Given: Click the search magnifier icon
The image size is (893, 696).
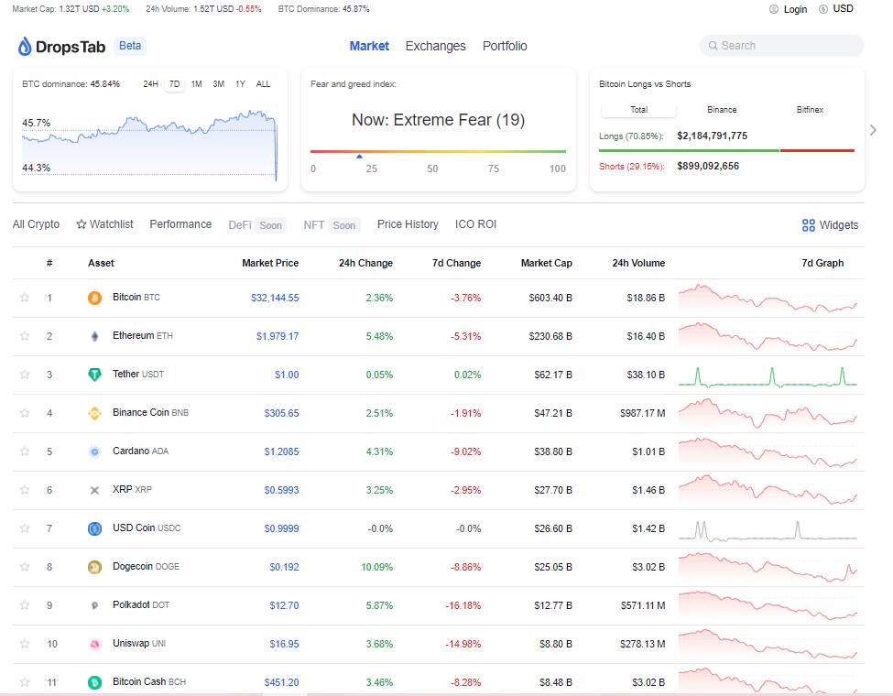Looking at the screenshot, I should coord(713,46).
